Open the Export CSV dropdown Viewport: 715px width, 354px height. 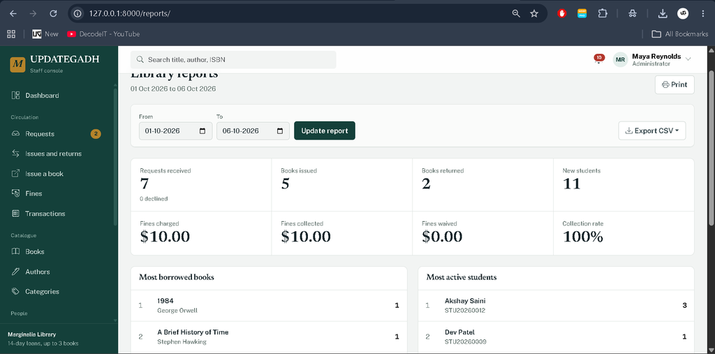coord(652,131)
